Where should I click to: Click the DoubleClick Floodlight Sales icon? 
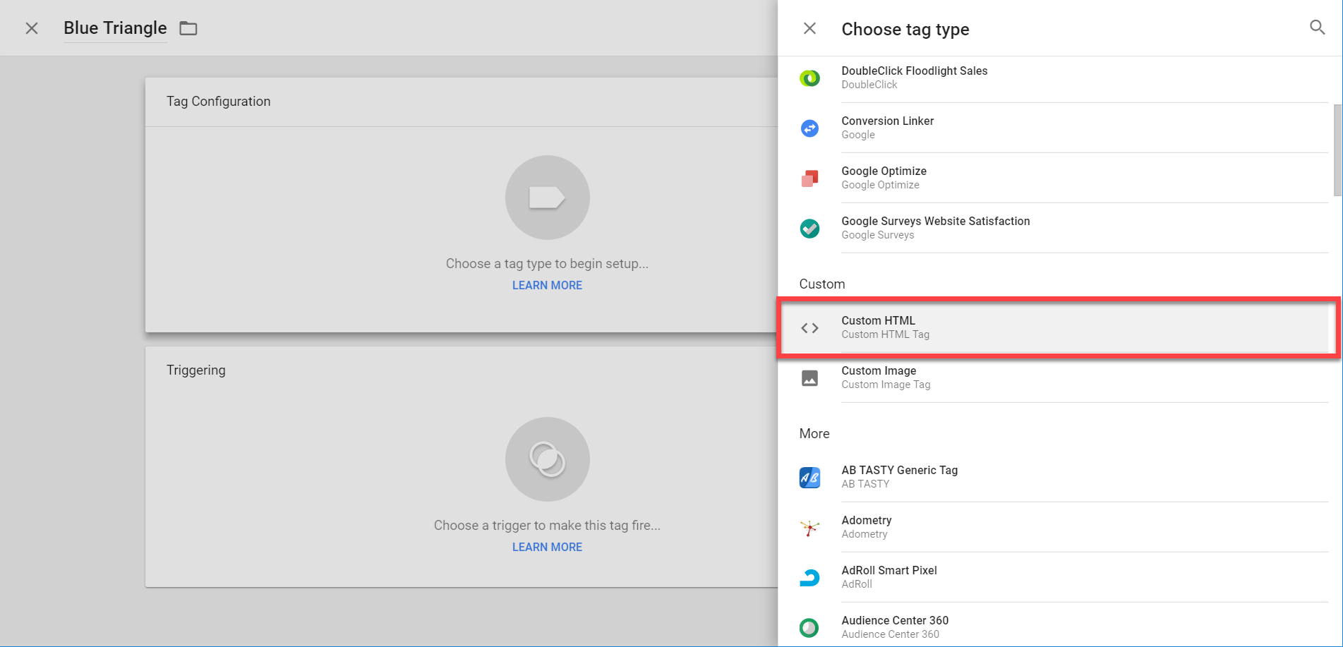(809, 78)
